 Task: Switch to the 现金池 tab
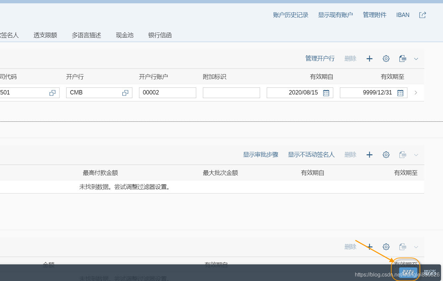(x=125, y=35)
